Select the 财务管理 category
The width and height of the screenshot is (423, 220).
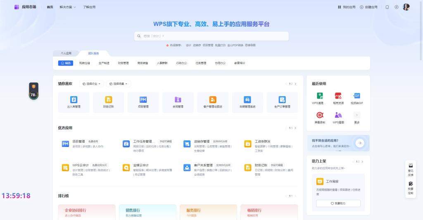(x=123, y=63)
